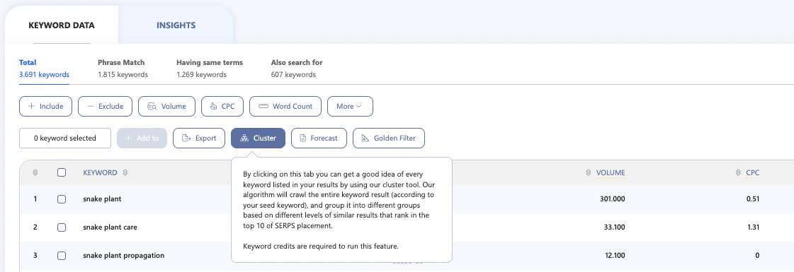Click the Volume button's search icon
Screen dimensions: 794x272
[x=152, y=107]
